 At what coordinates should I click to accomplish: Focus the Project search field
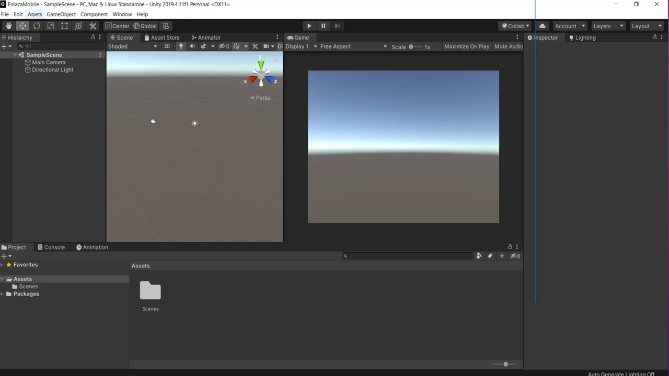[407, 256]
